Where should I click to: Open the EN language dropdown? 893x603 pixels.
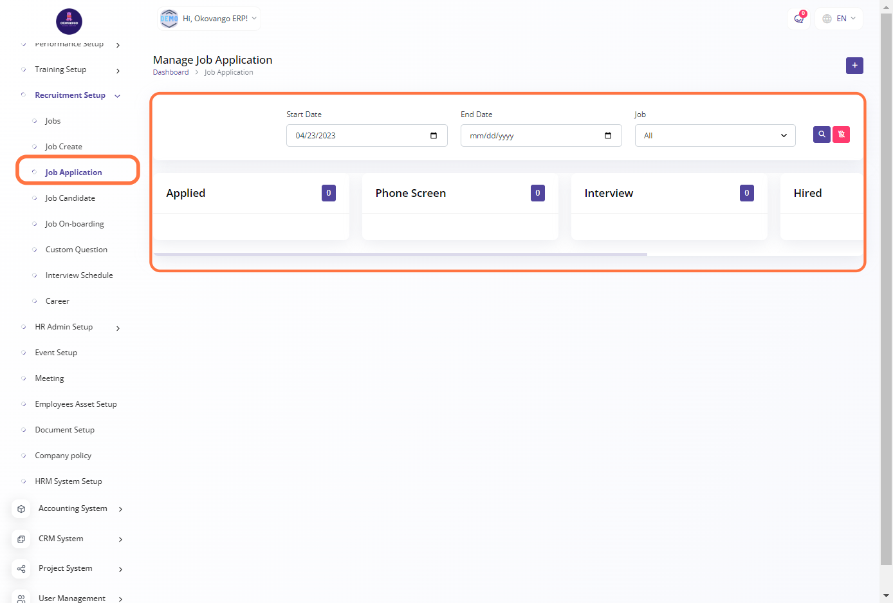click(839, 19)
